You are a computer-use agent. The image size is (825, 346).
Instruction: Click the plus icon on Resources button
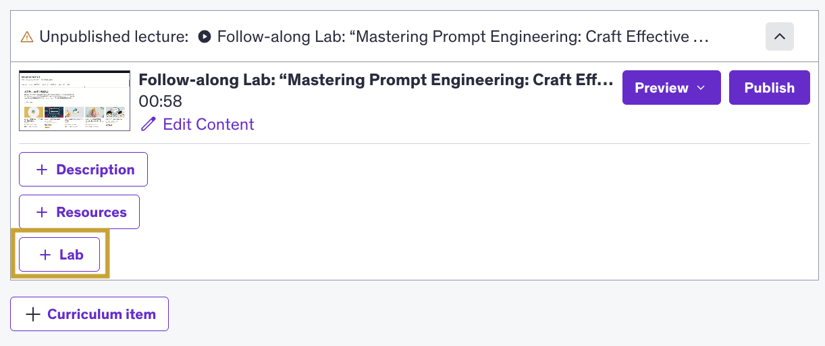click(x=42, y=212)
